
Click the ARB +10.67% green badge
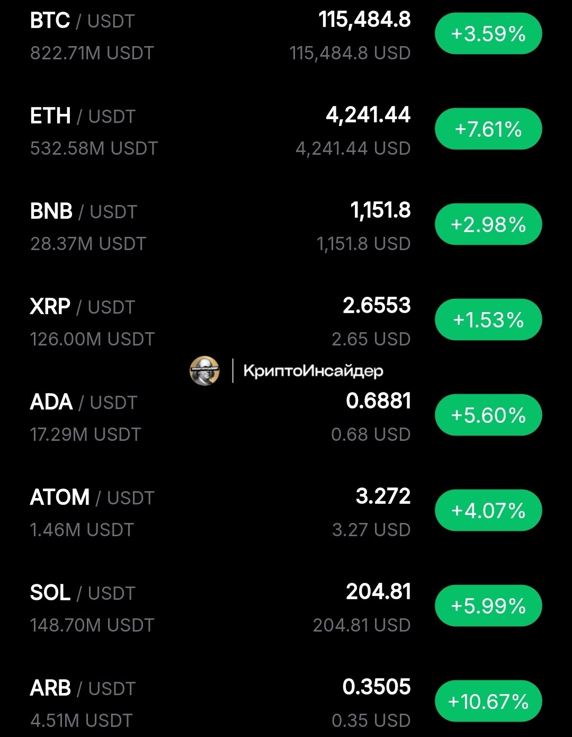point(488,702)
